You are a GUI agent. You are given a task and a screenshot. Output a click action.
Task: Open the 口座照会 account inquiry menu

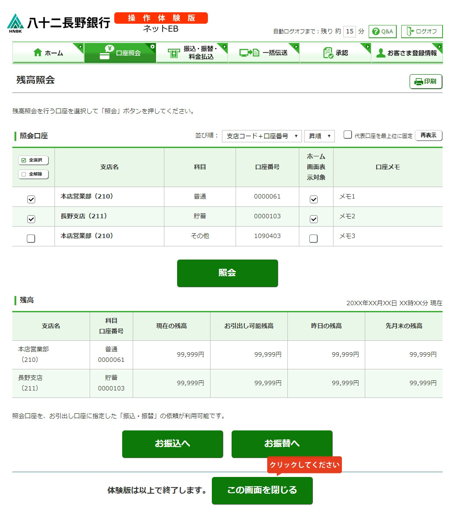point(120,53)
